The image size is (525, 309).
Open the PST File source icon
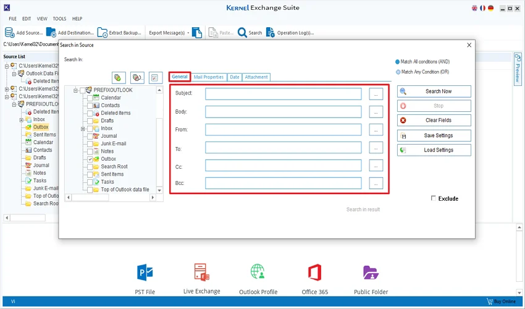(x=145, y=273)
